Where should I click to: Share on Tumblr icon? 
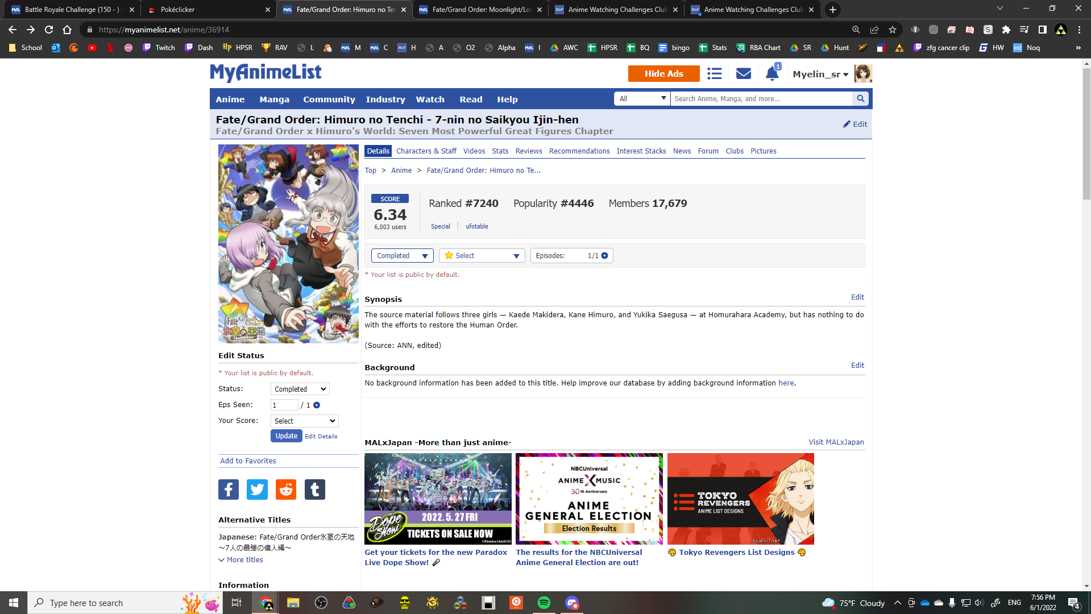click(315, 489)
